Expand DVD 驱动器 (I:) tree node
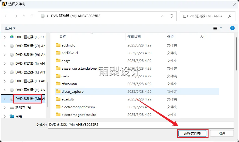Viewport: 239px width, 142px height. point(5,64)
